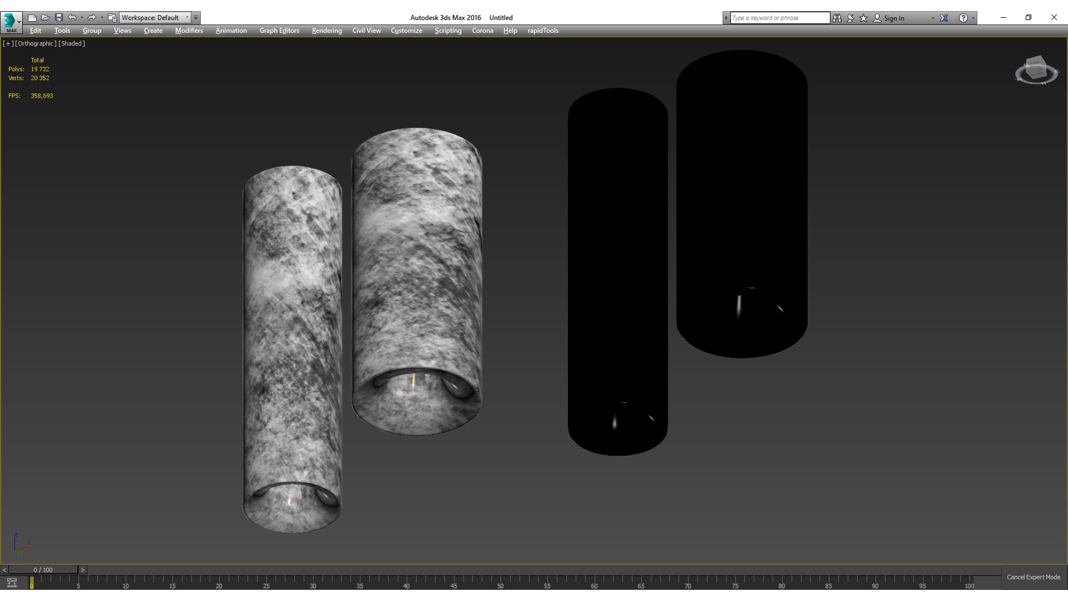This screenshot has height=601, width=1068.
Task: Click the Cancel Expert Mode button
Action: 1033,577
